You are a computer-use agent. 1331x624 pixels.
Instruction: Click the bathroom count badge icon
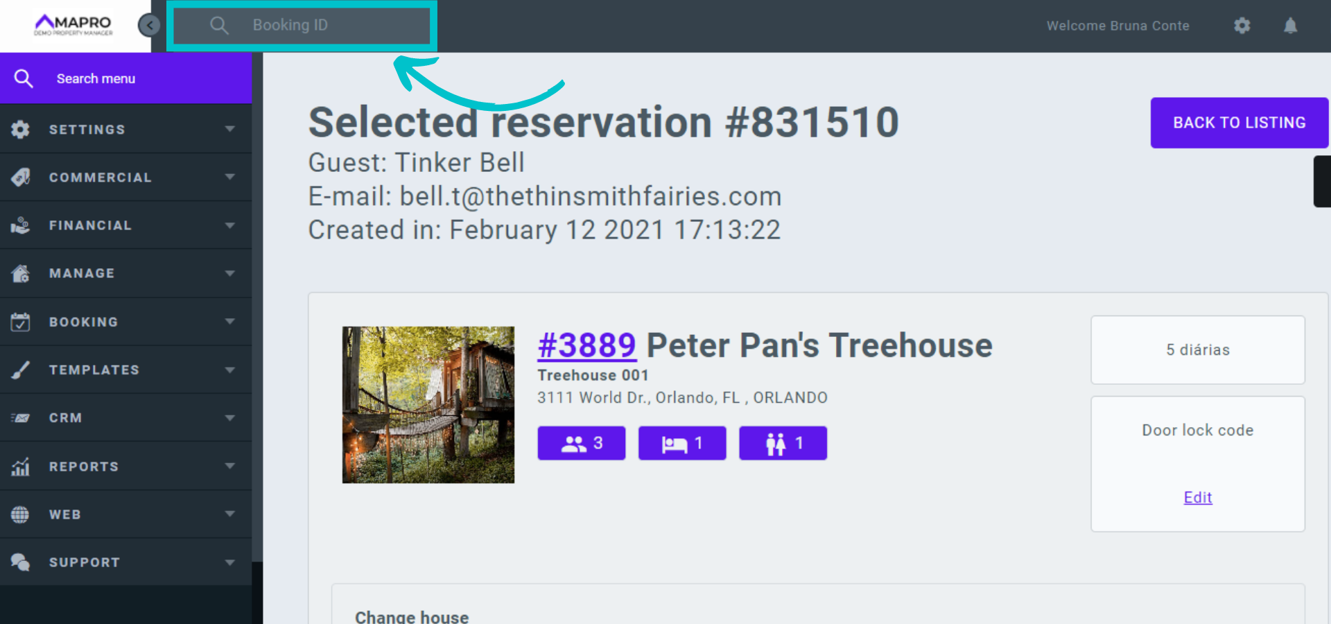(x=776, y=444)
